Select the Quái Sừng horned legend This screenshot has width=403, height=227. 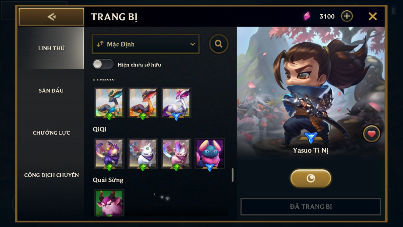(x=109, y=203)
